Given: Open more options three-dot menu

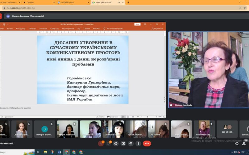Looking at the screenshot, I should (138, 144).
